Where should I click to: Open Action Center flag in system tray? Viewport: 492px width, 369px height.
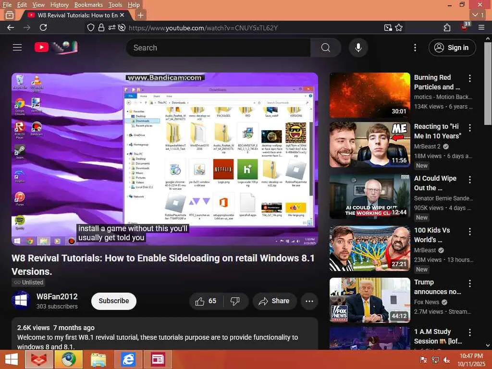(424, 360)
